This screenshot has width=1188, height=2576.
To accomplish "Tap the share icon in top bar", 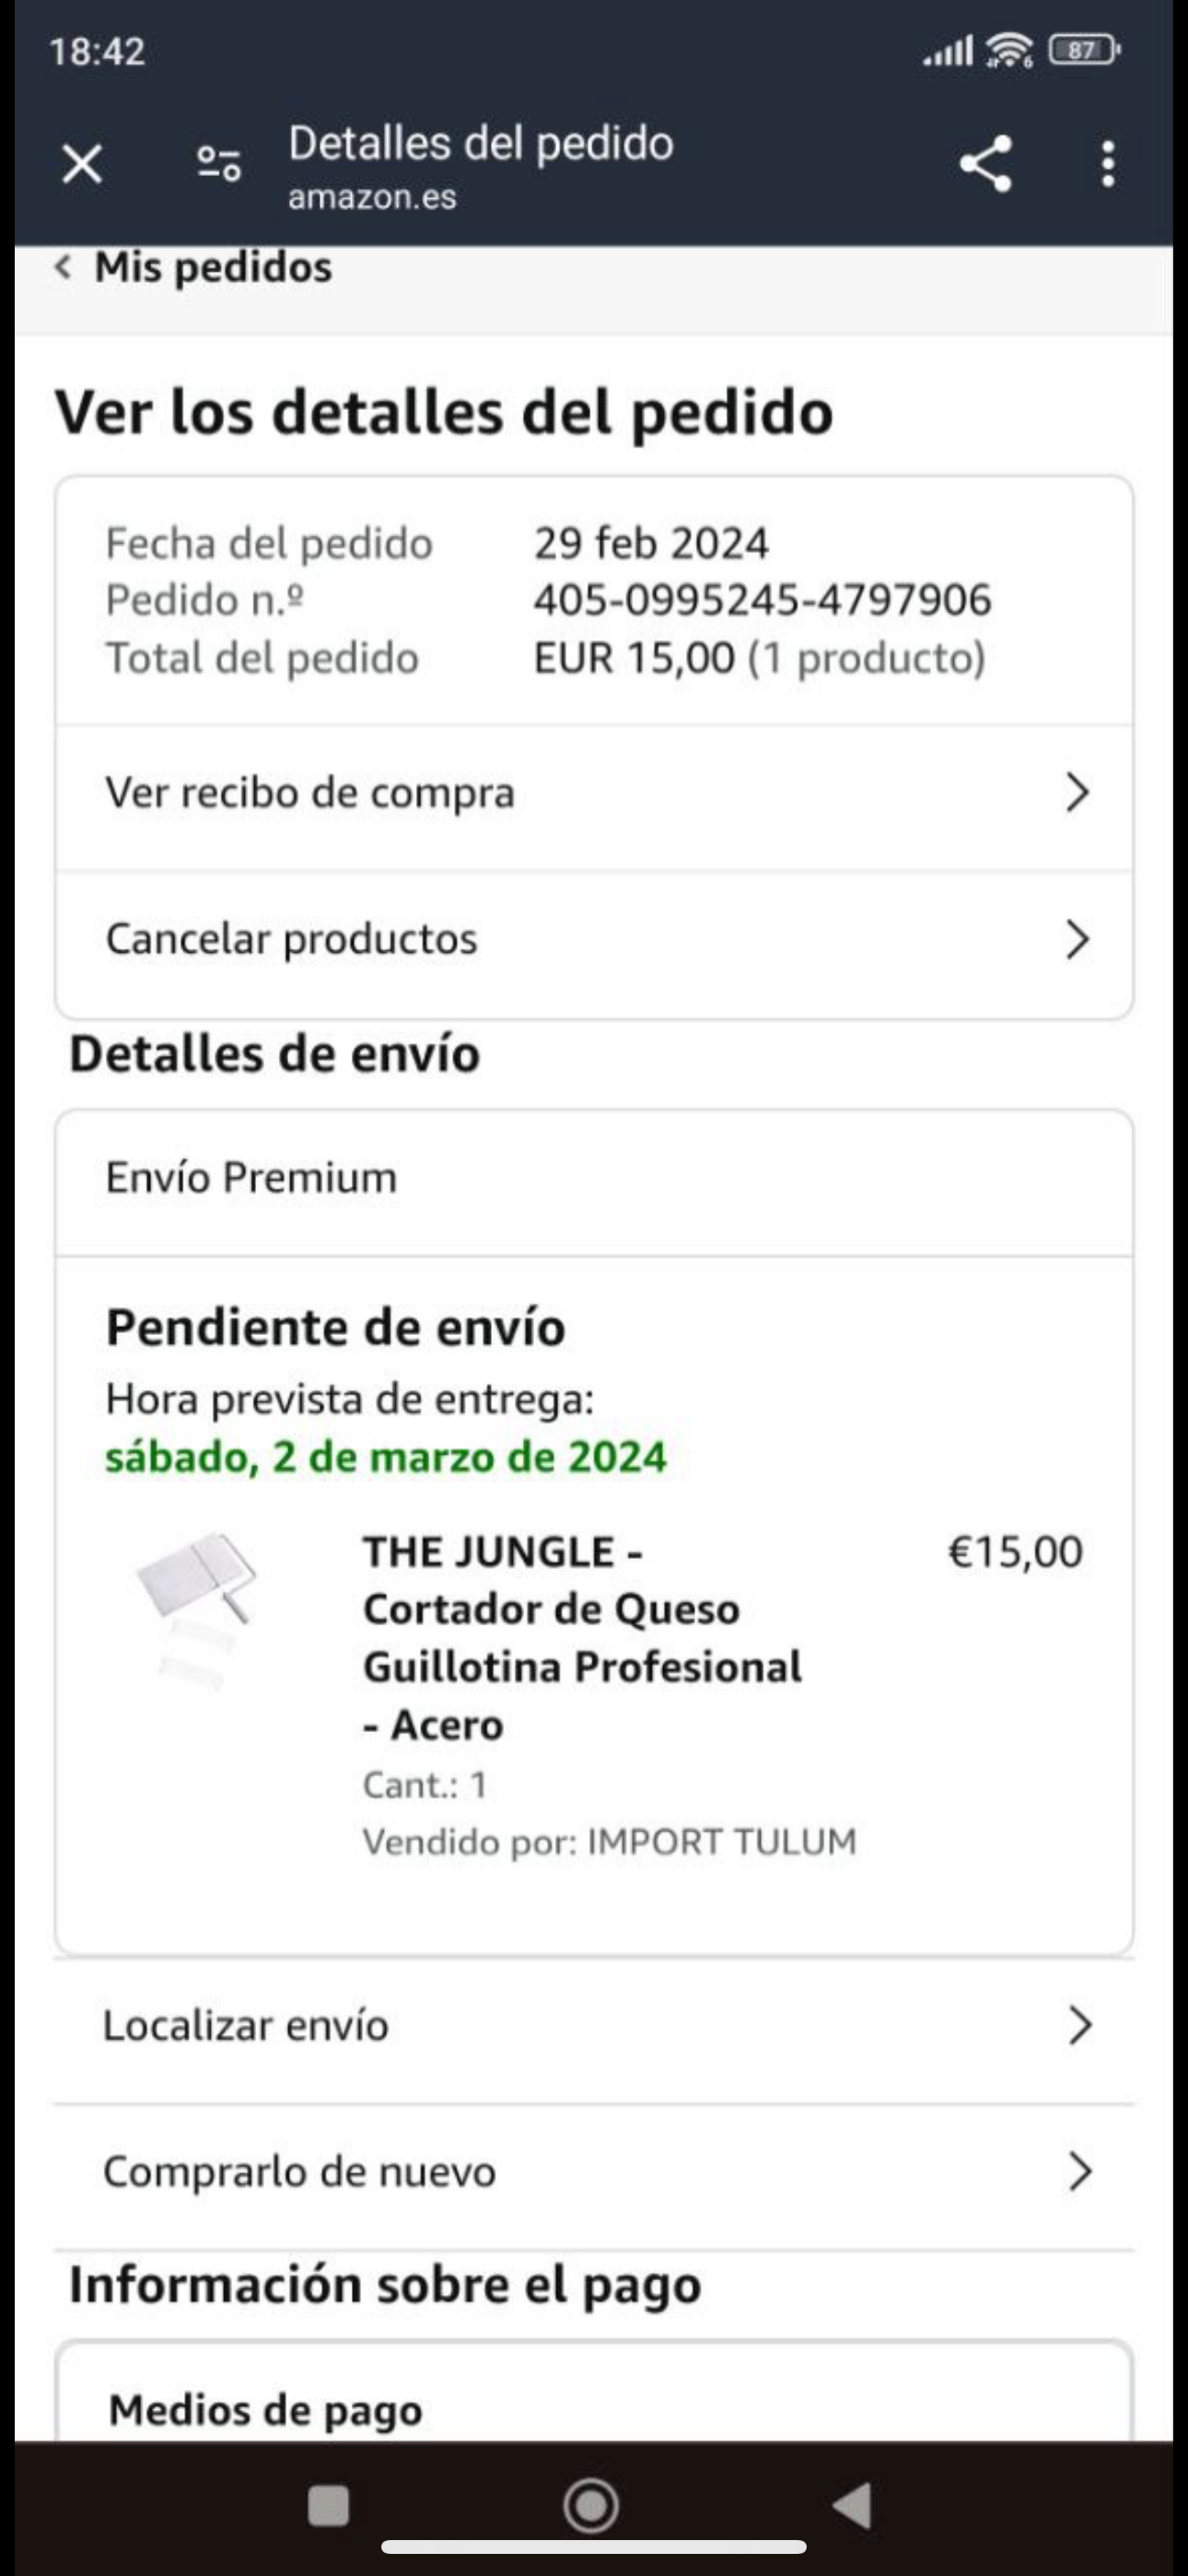I will [x=986, y=164].
